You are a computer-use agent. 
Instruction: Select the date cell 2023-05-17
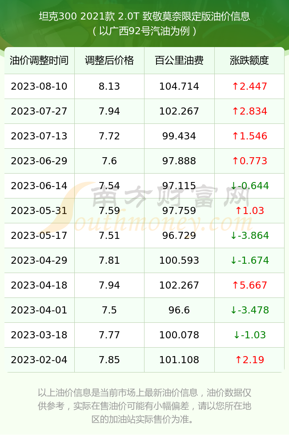39,236
